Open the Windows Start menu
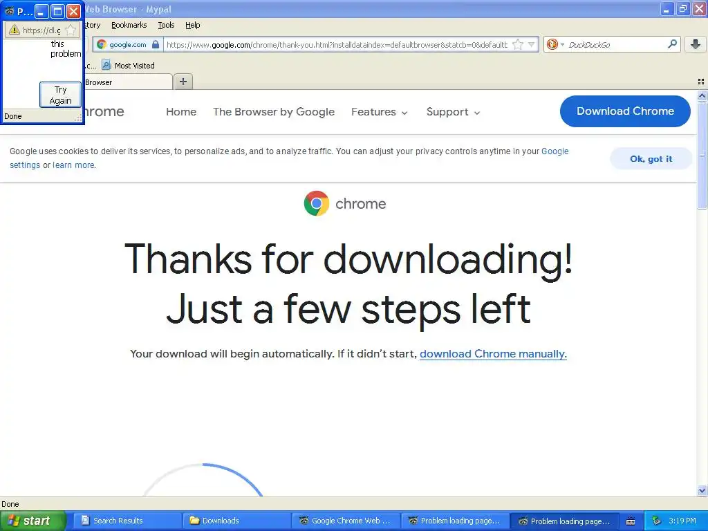708x531 pixels. [x=32, y=521]
